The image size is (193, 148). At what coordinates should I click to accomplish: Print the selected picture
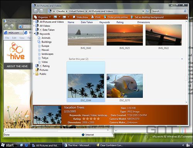pos(96,17)
